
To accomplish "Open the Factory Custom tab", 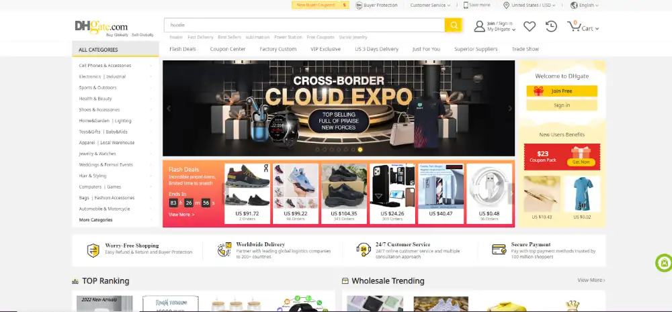I will [x=278, y=49].
